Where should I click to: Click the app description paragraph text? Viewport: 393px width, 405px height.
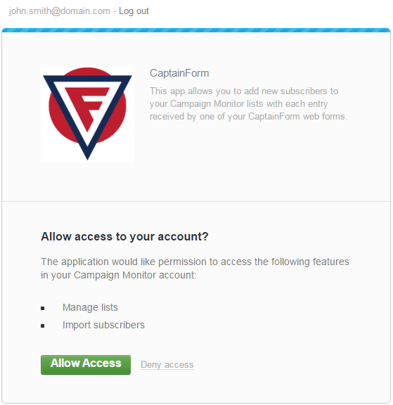pyautogui.click(x=248, y=103)
